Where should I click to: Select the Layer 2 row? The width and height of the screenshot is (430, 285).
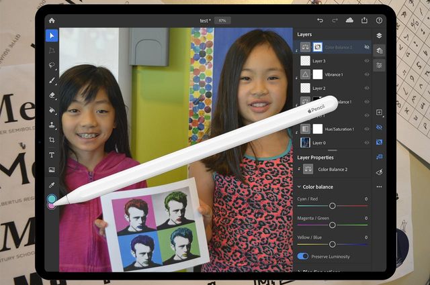pos(333,88)
